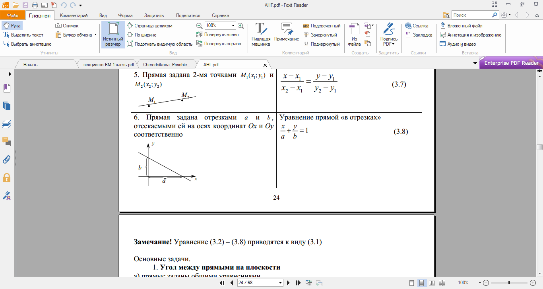
Task: Add a Примечание note comment
Action: pos(287,32)
